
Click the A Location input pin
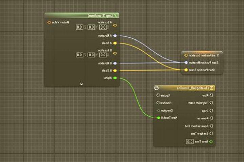click(115, 25)
